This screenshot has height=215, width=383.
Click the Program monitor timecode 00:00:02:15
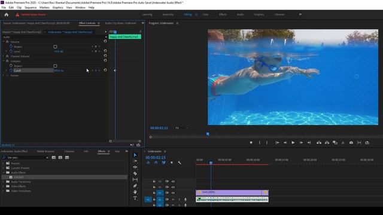(x=159, y=128)
